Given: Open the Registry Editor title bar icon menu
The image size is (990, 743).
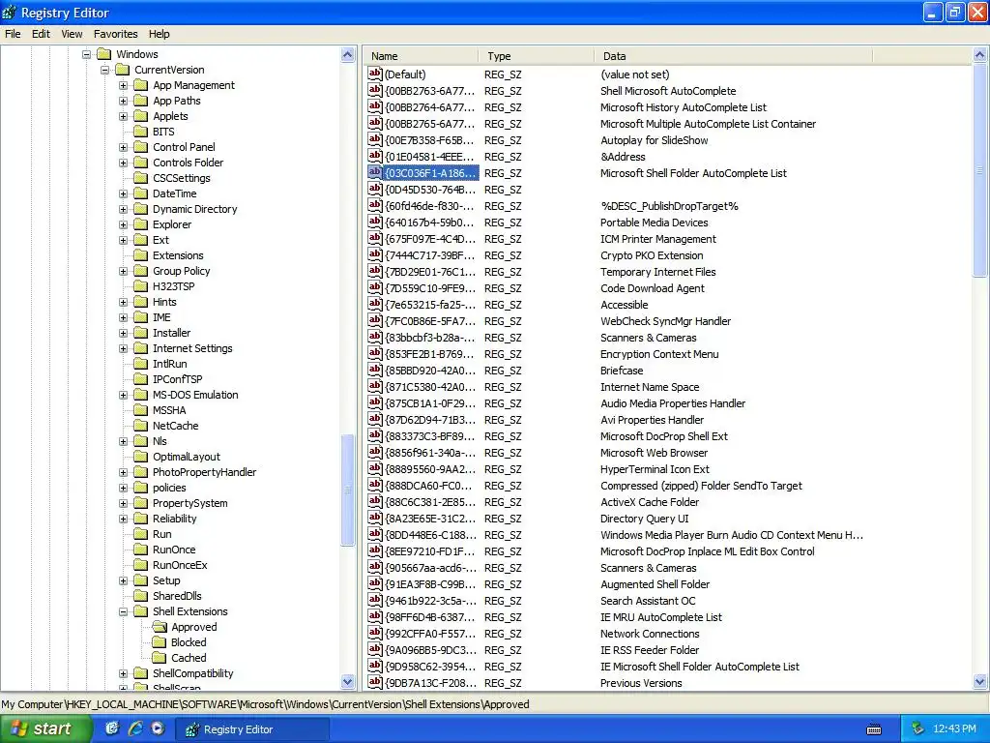Looking at the screenshot, I should tap(10, 12).
